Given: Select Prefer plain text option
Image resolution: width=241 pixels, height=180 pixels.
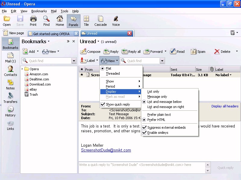Looking at the screenshot, I should point(159,115).
